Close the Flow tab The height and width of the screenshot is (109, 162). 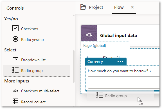[x=132, y=7]
